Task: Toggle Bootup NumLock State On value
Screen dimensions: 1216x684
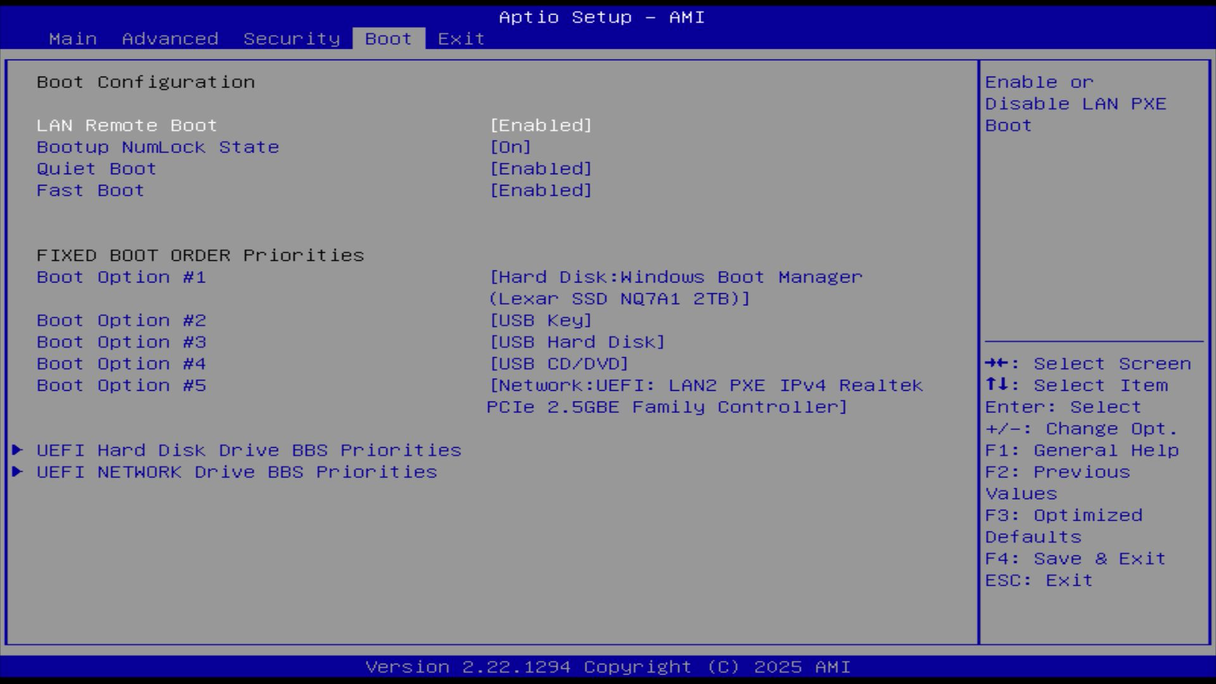Action: pos(510,147)
